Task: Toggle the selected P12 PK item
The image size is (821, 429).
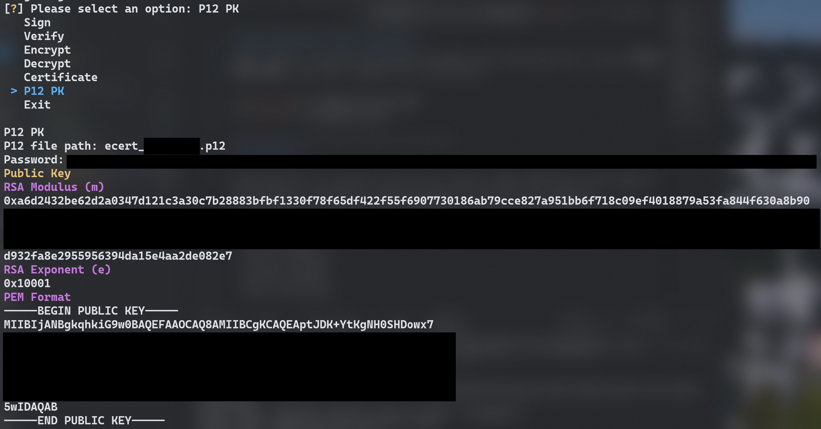Action: point(44,90)
